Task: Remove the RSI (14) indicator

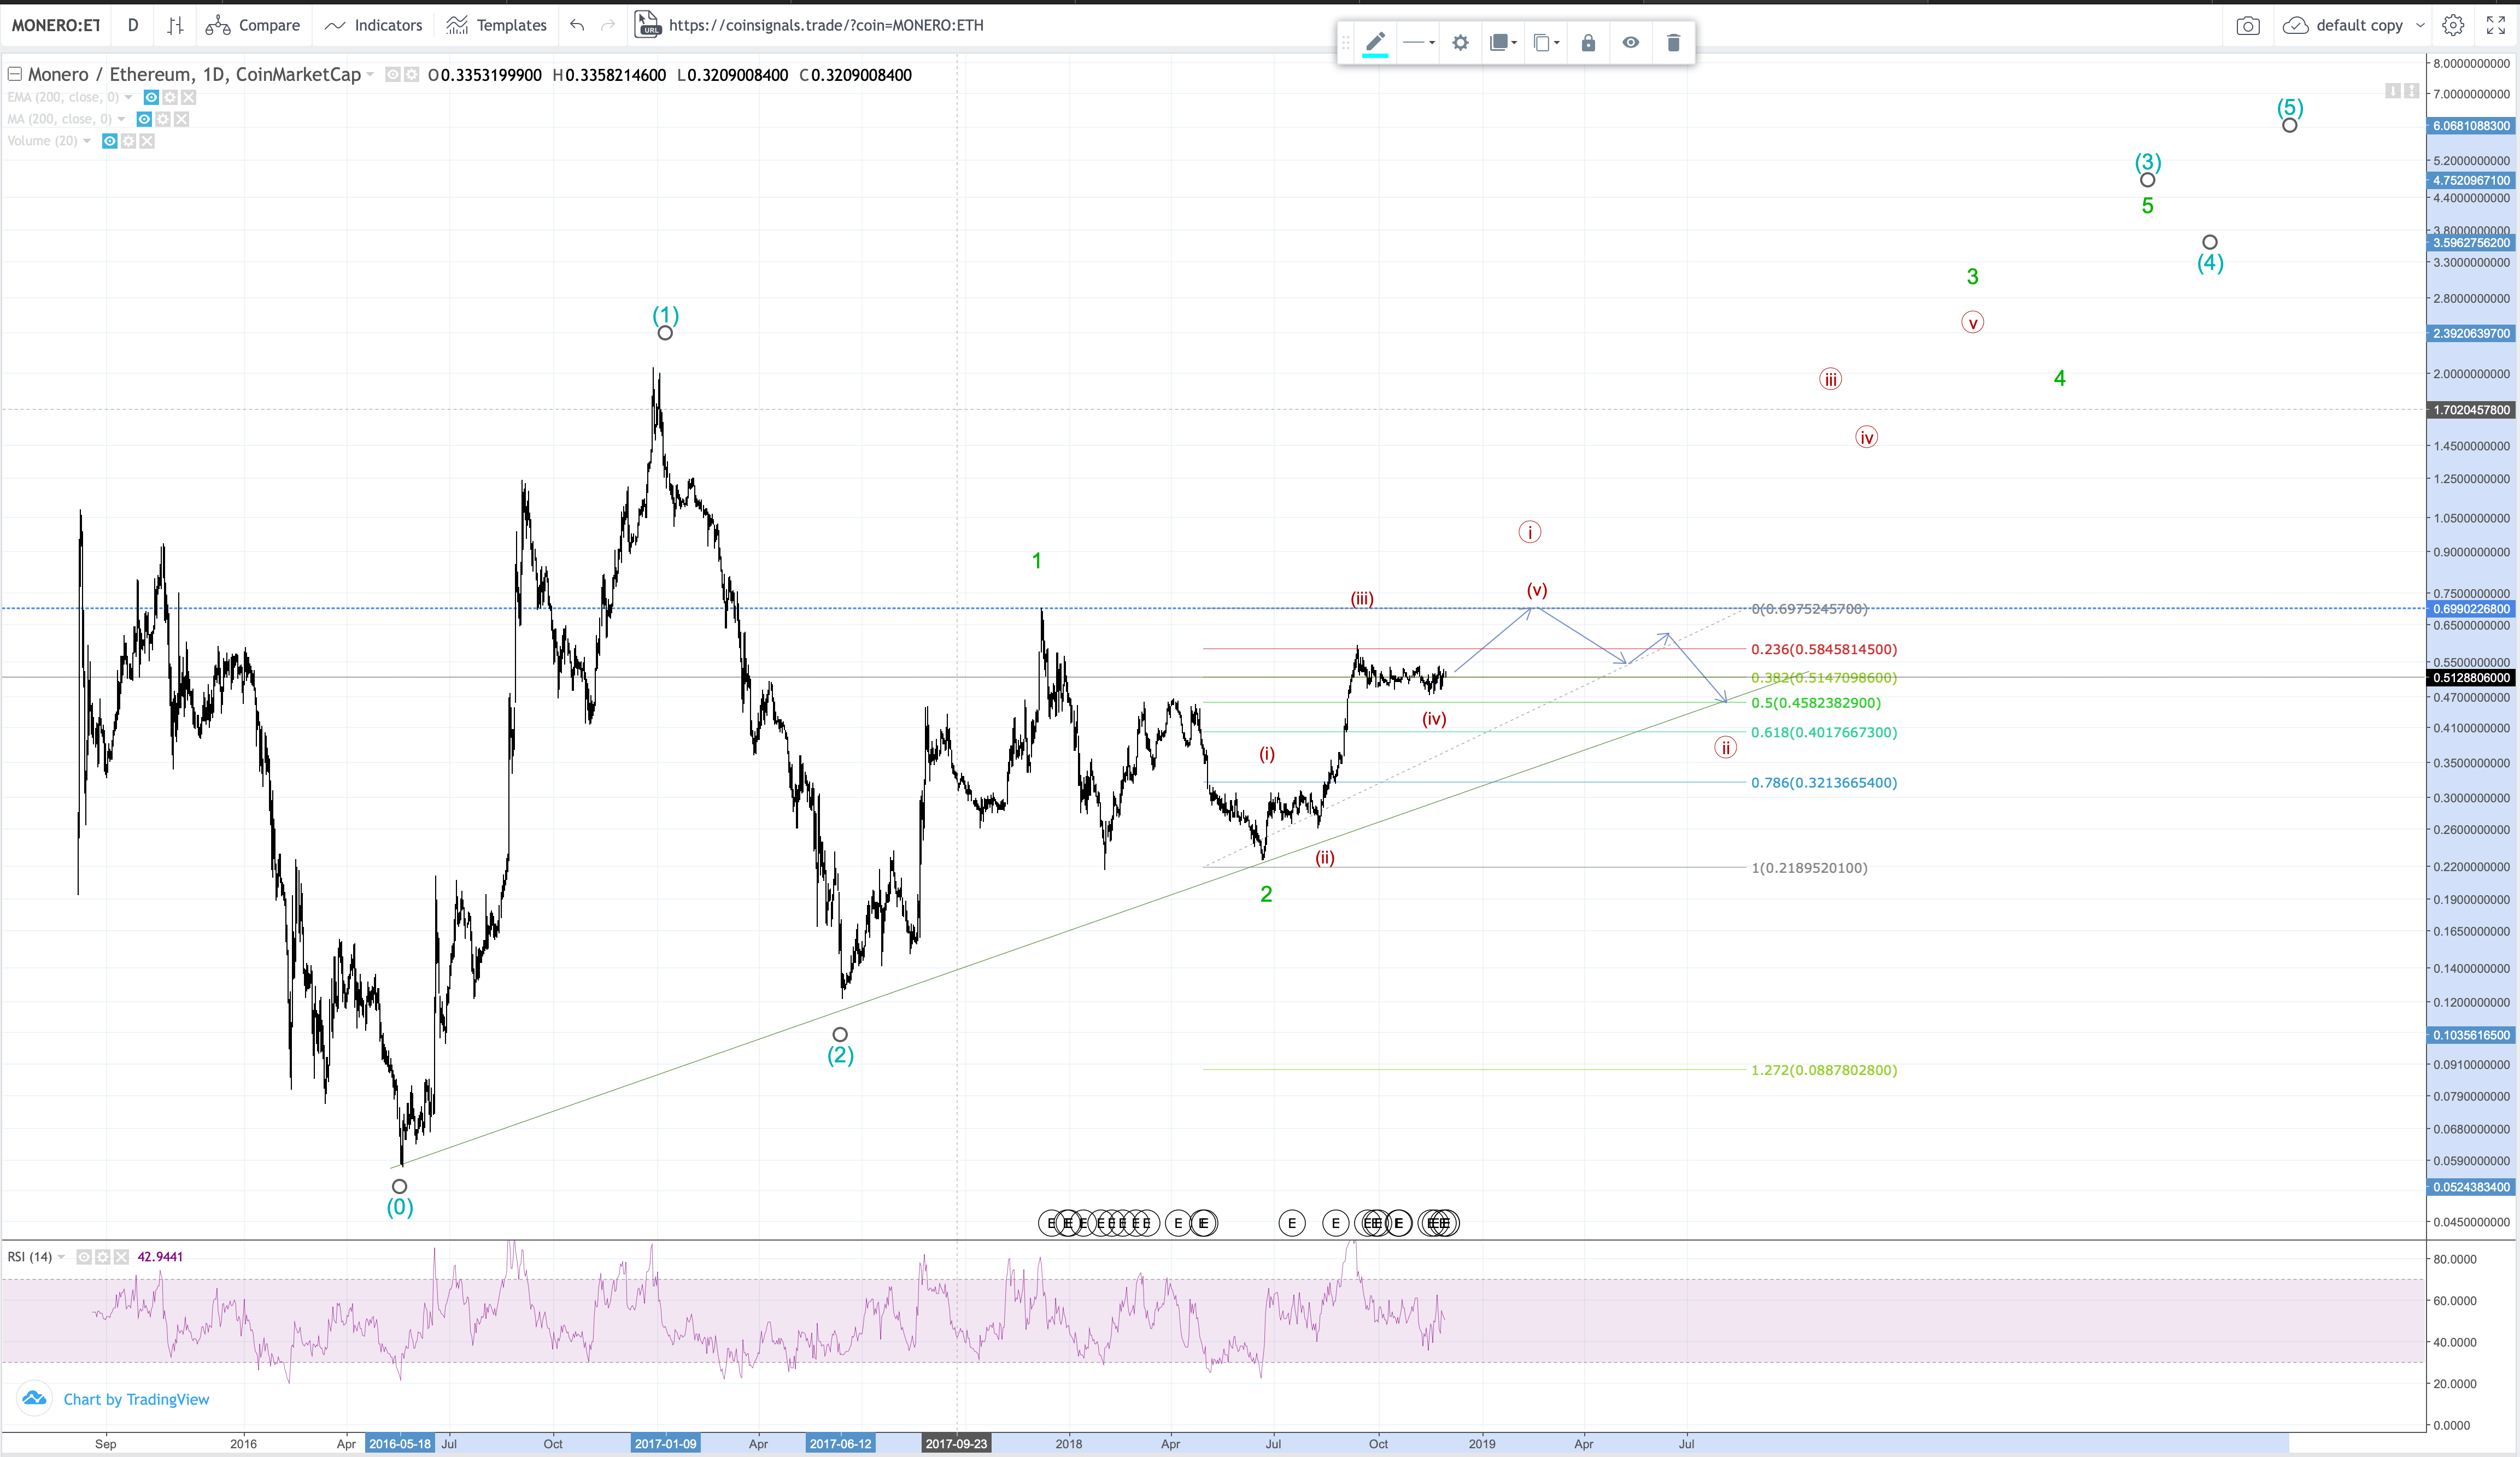Action: 121,1257
